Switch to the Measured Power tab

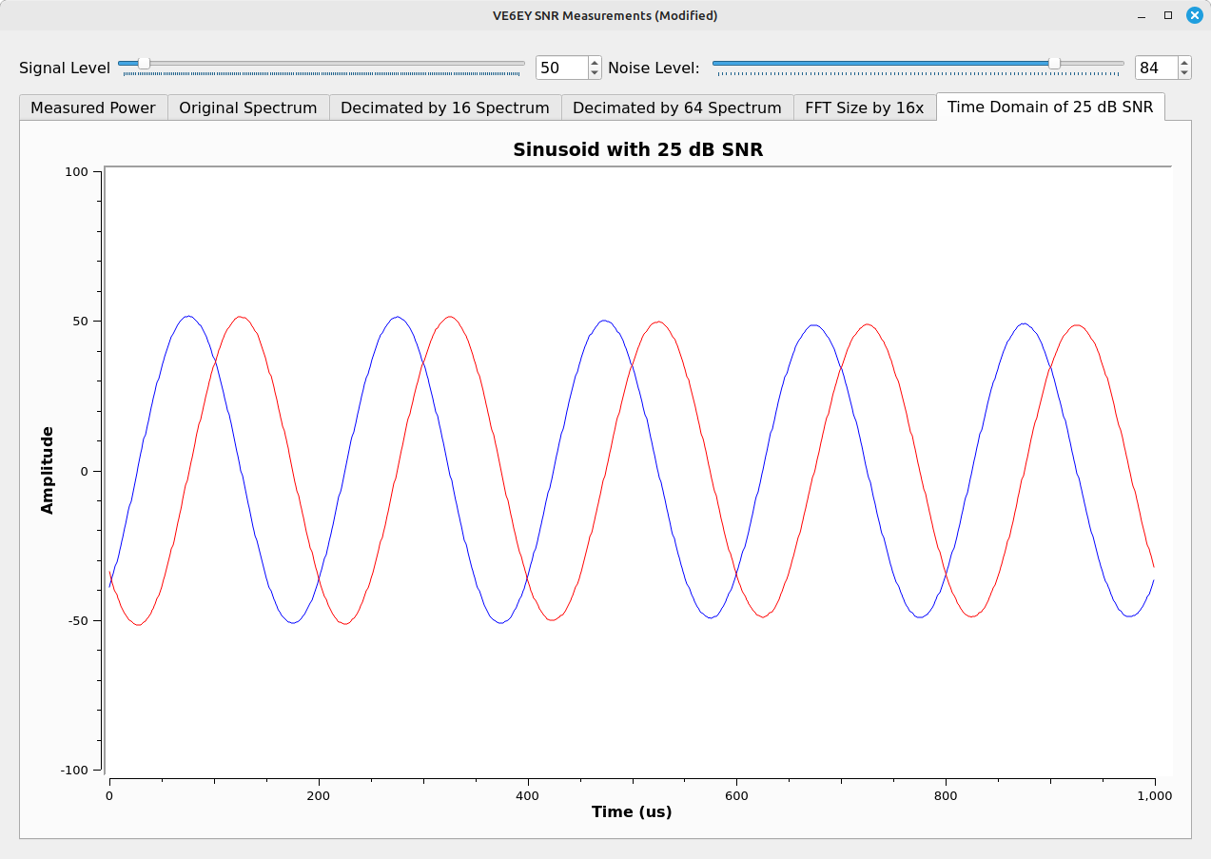click(x=93, y=107)
